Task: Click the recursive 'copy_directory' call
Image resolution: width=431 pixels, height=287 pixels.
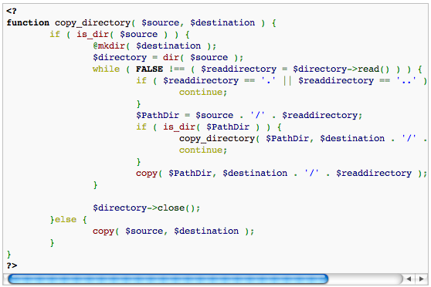Action: tap(217, 138)
